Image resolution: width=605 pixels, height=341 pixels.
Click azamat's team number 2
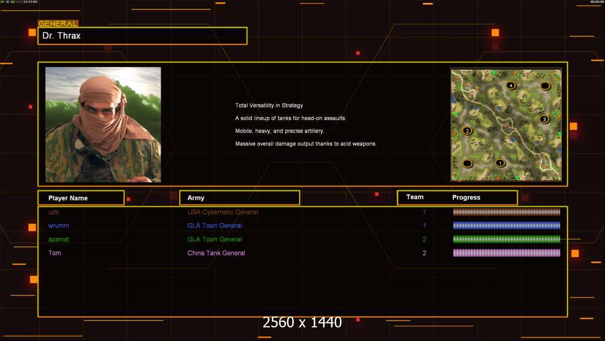click(x=424, y=239)
